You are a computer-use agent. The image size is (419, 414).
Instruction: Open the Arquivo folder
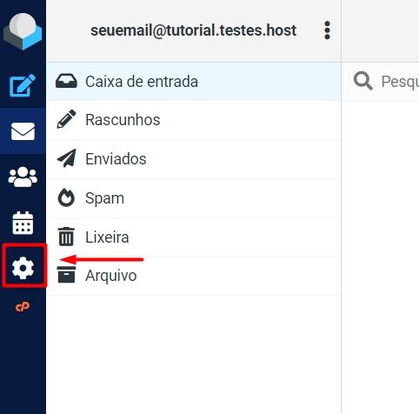coord(194,276)
